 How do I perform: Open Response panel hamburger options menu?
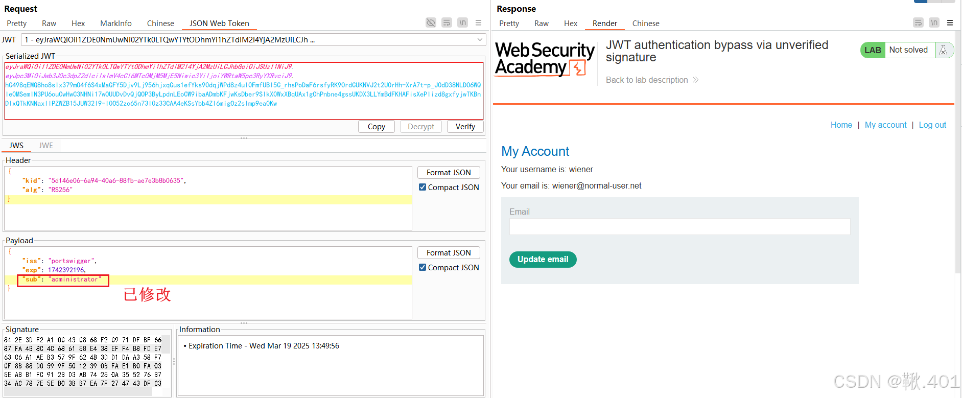[x=950, y=22]
